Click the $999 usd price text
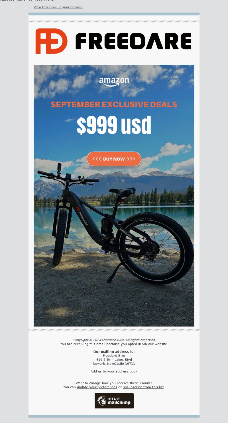The width and height of the screenshot is (228, 423). pos(114,125)
